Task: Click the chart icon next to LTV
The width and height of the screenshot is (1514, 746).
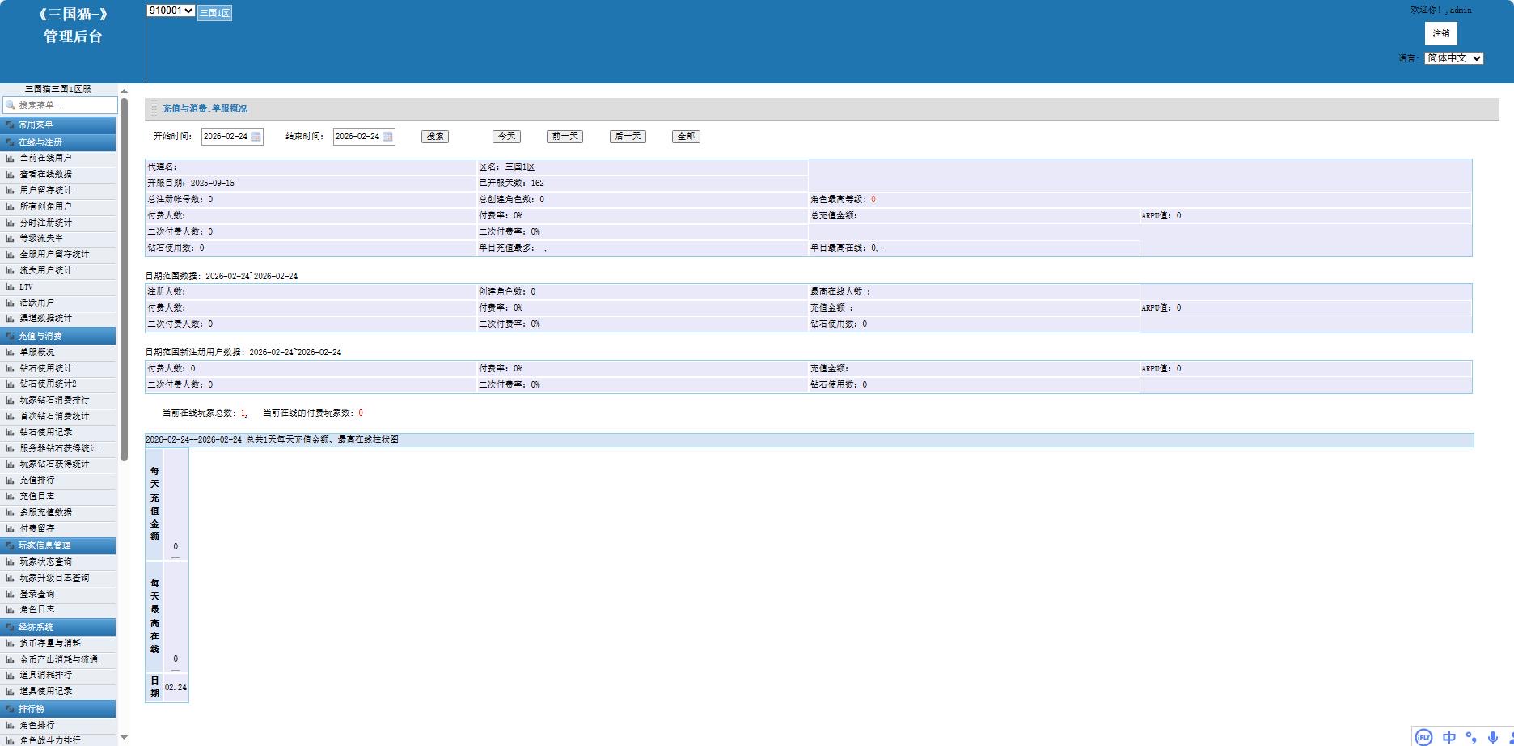Action: (x=11, y=287)
